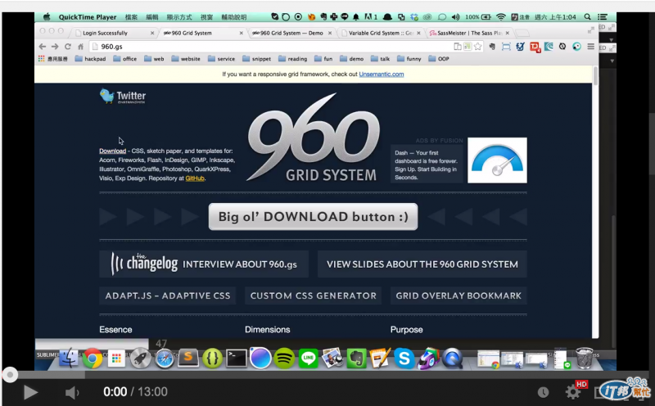Screen dimensions: 655x406
Task: Click Chrome's forward arrow
Action: point(55,47)
